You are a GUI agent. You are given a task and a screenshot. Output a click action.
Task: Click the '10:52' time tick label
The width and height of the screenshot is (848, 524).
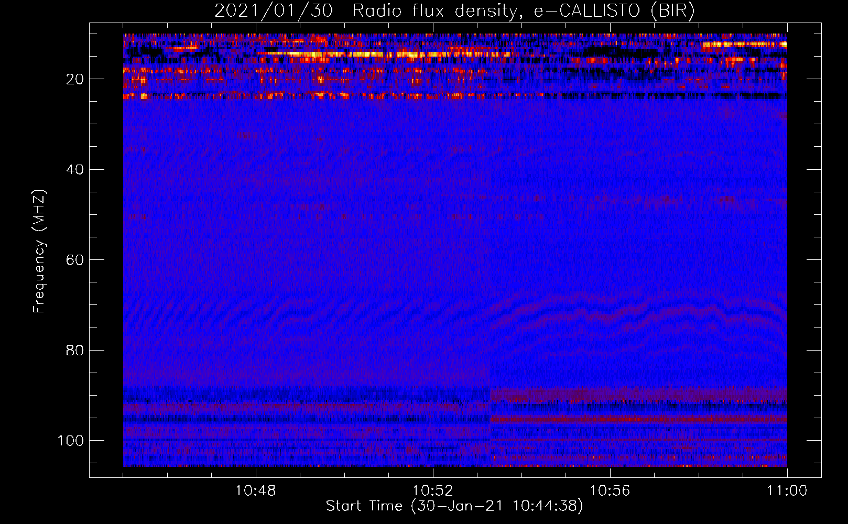pyautogui.click(x=432, y=491)
